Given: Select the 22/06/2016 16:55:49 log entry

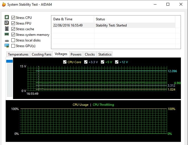Looking at the screenshot, I should pos(68,25).
